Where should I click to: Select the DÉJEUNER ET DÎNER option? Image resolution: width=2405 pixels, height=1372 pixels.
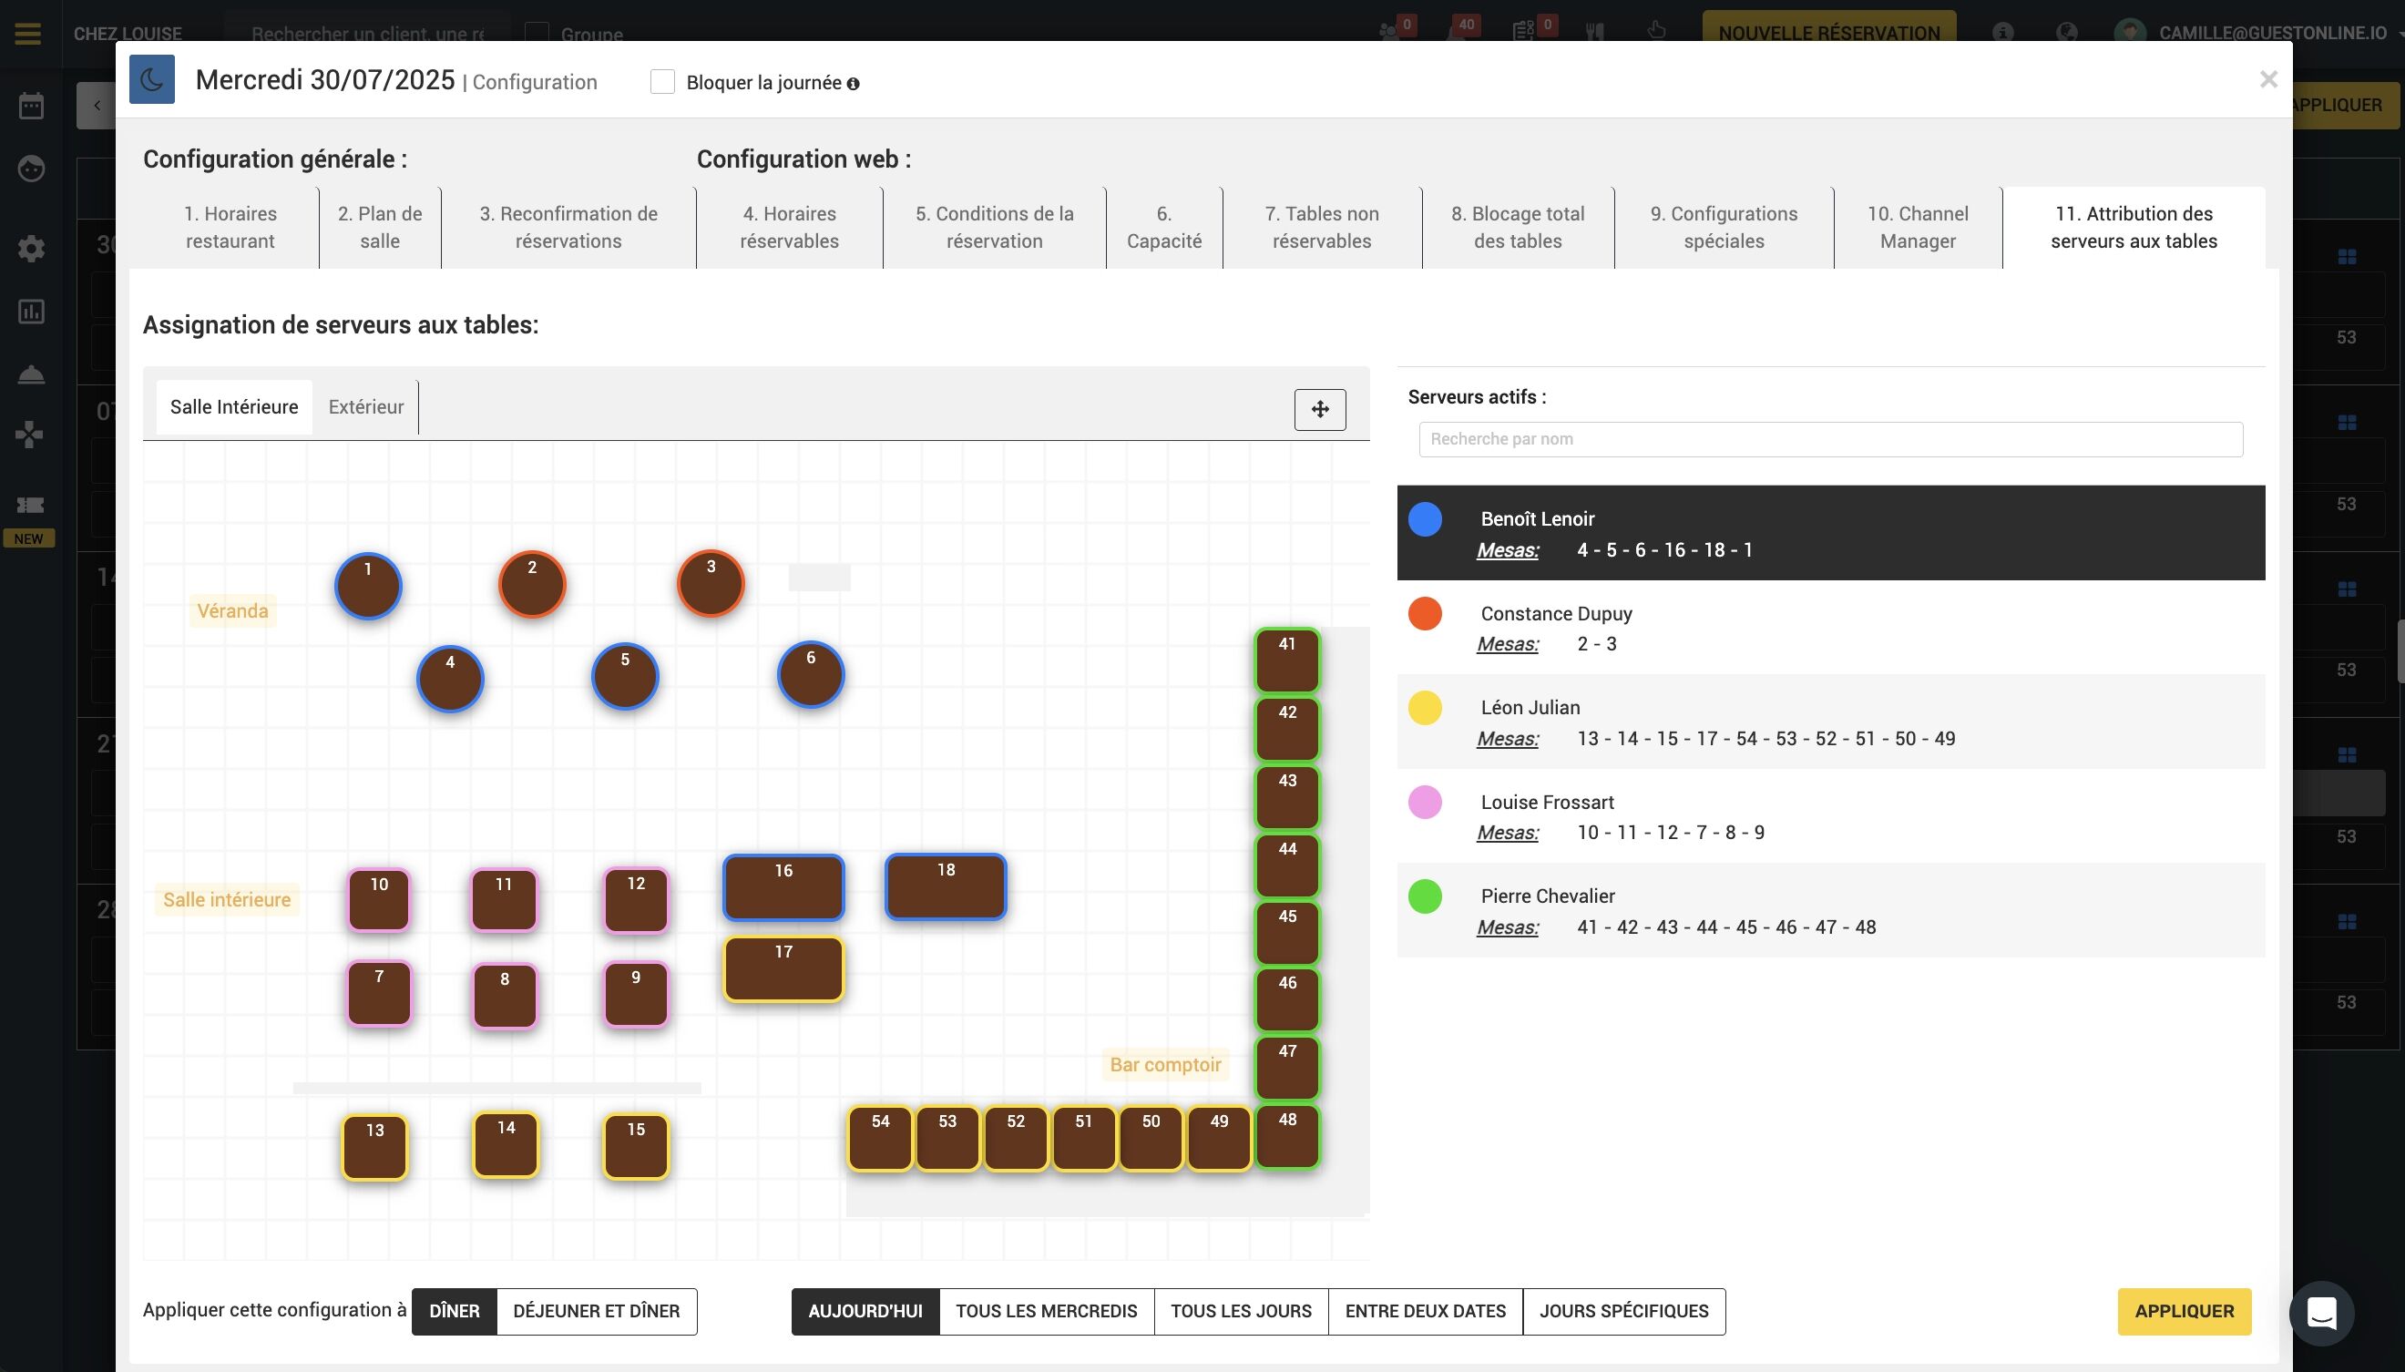[597, 1311]
